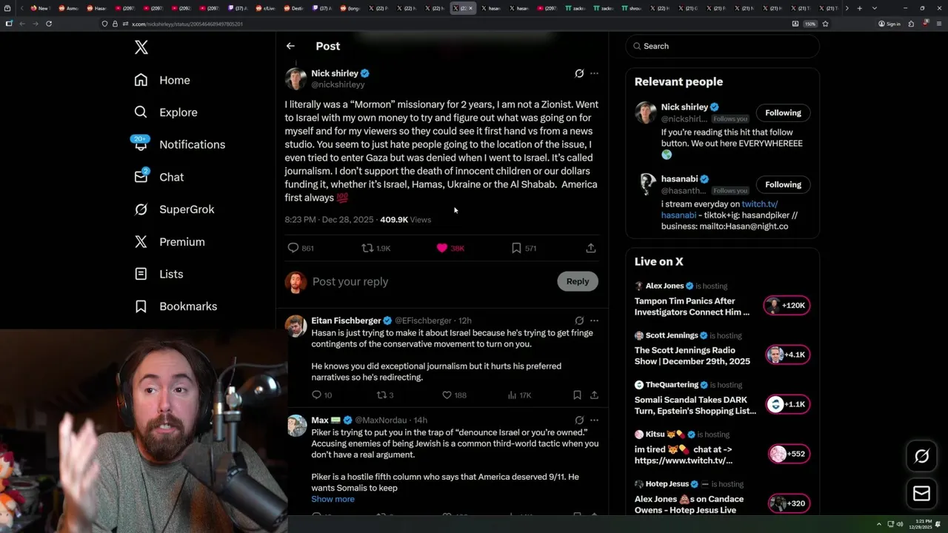Click Eitan Fischberger's avatar

coord(296,326)
